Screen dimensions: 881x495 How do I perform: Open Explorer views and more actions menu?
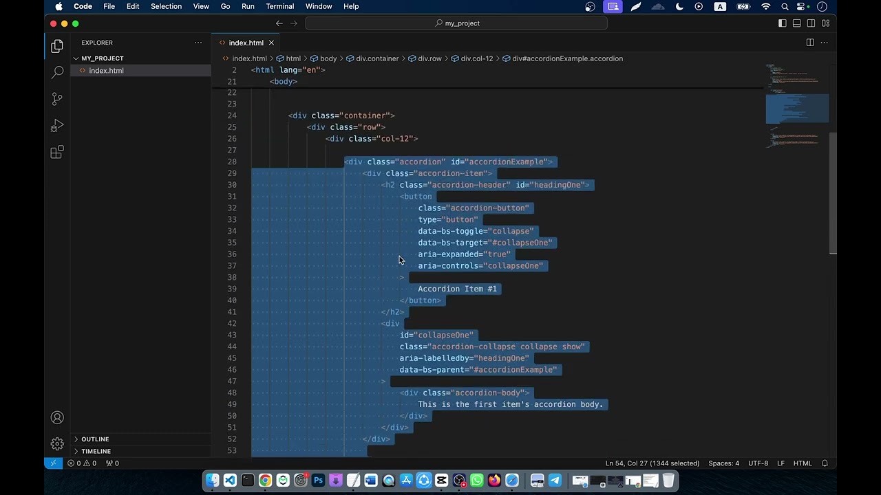click(x=198, y=43)
